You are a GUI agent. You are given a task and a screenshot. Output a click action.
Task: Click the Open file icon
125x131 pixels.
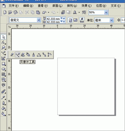click(x=10, y=12)
